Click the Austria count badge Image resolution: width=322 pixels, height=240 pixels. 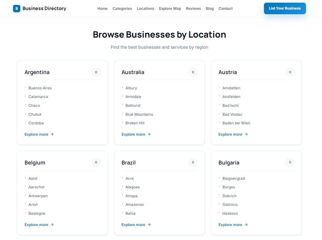290,72
